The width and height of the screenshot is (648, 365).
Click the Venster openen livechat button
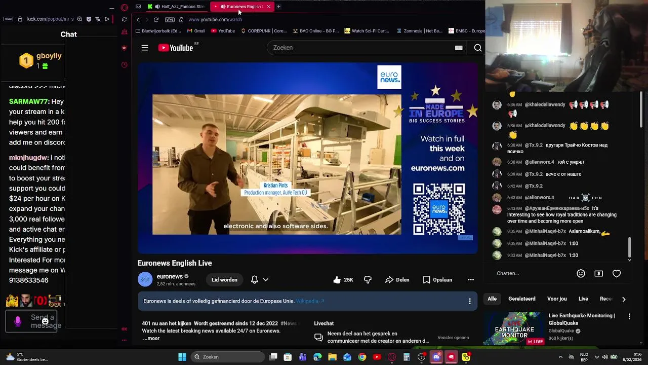click(x=453, y=338)
